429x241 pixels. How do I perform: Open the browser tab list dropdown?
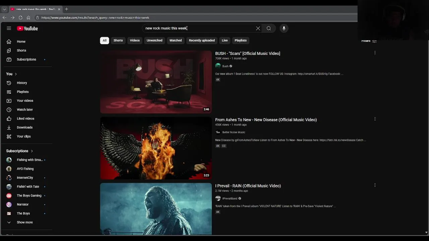pyautogui.click(x=4, y=9)
